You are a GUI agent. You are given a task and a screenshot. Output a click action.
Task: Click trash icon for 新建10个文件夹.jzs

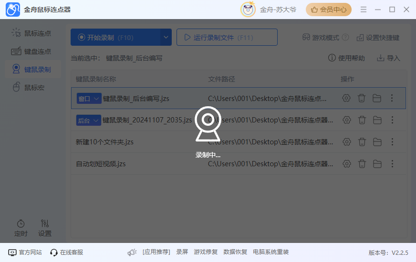[x=362, y=142]
